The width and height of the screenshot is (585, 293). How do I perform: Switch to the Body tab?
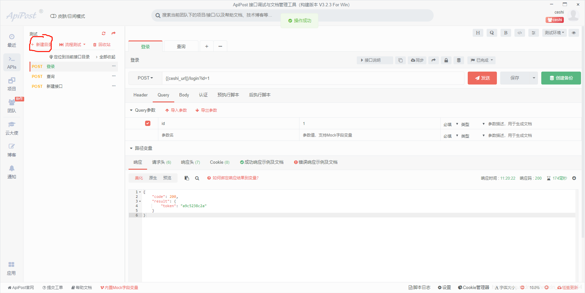(x=184, y=95)
